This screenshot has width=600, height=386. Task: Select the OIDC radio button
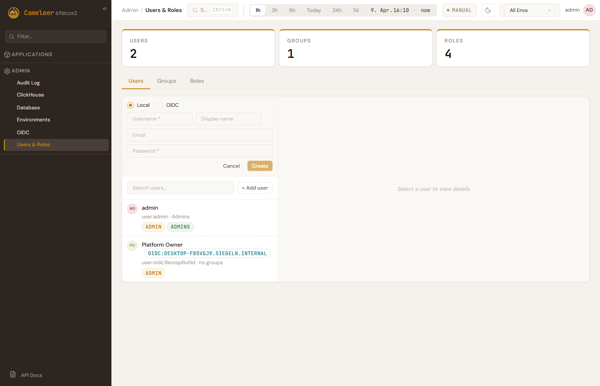(x=160, y=105)
